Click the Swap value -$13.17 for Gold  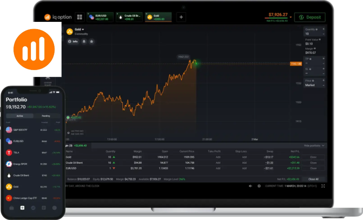click(269, 157)
